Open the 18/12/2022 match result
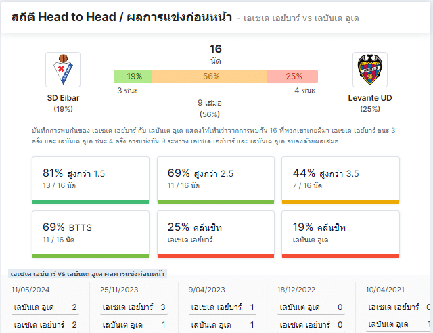The image size is (433, 333). pyautogui.click(x=311, y=309)
